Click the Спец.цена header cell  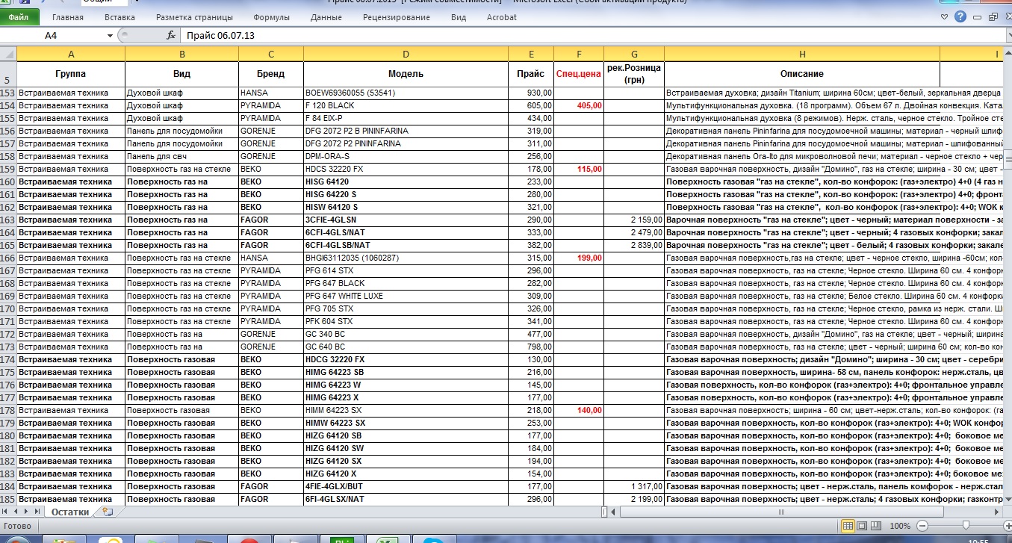[579, 74]
